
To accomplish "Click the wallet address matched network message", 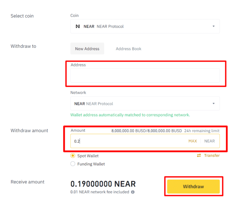I will tap(130, 115).
